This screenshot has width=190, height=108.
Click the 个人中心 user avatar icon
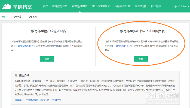[x=176, y=7]
